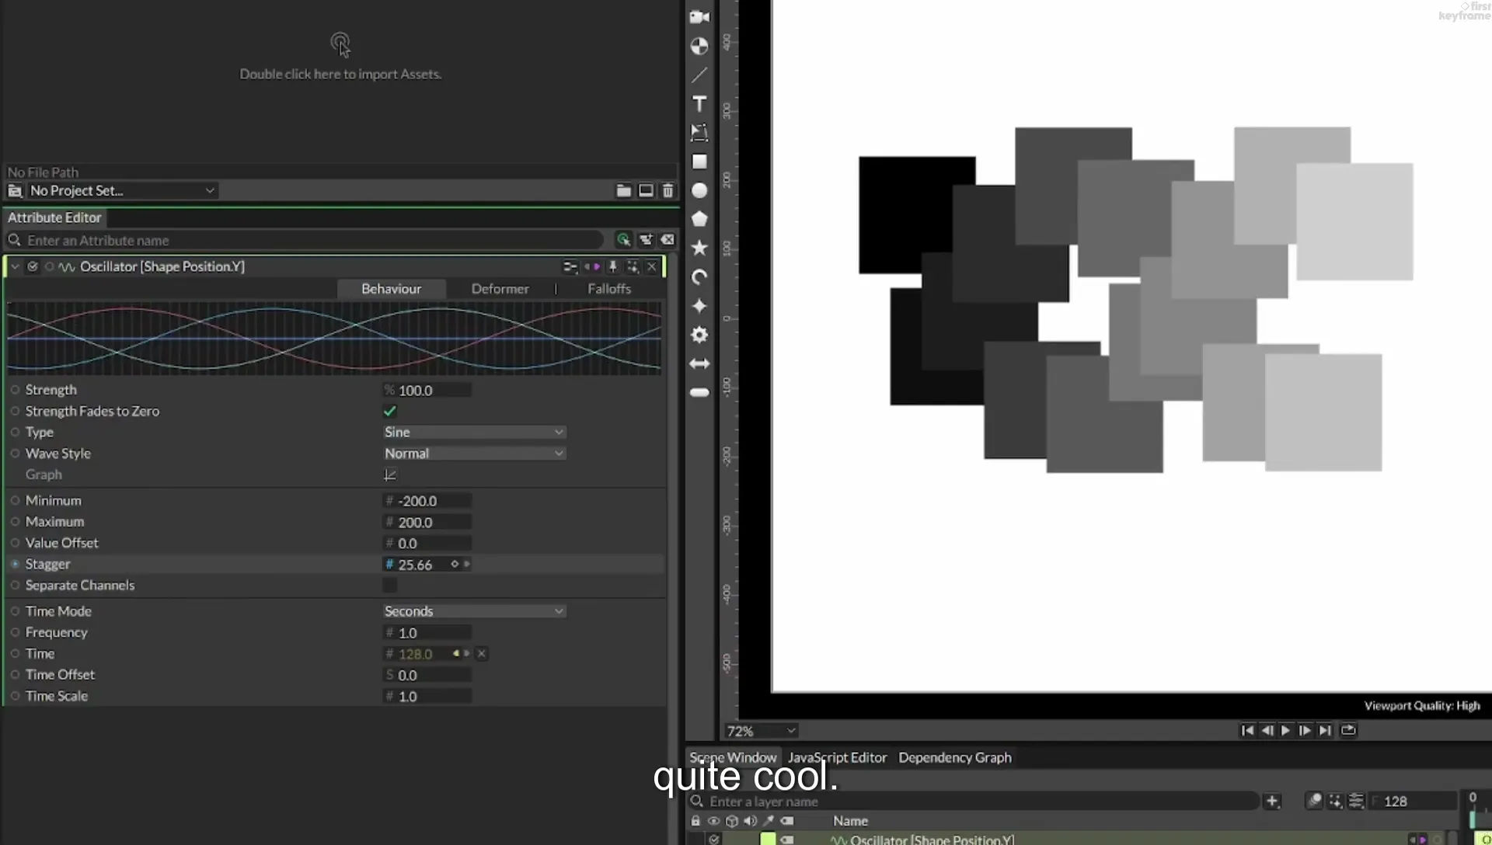Viewport: 1492px width, 845px height.
Task: Collapse the Oscillator attribute section
Action: (x=15, y=266)
